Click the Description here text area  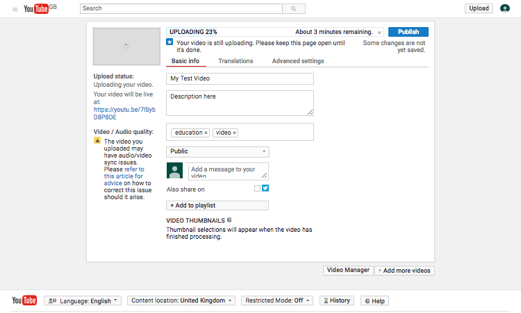pyautogui.click(x=240, y=103)
